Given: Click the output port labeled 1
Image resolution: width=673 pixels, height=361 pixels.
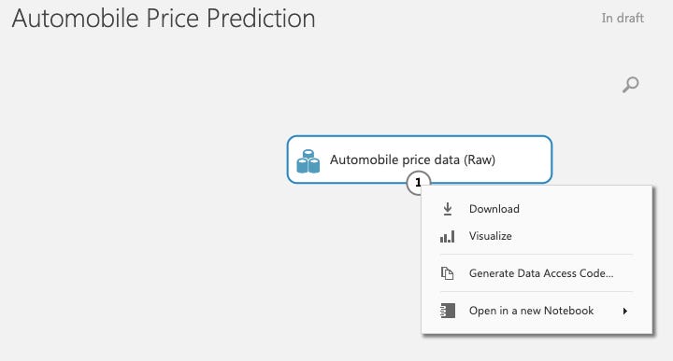Looking at the screenshot, I should [418, 183].
